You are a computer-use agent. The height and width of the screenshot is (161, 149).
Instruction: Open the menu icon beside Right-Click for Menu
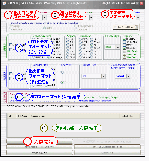[x=137, y=3]
